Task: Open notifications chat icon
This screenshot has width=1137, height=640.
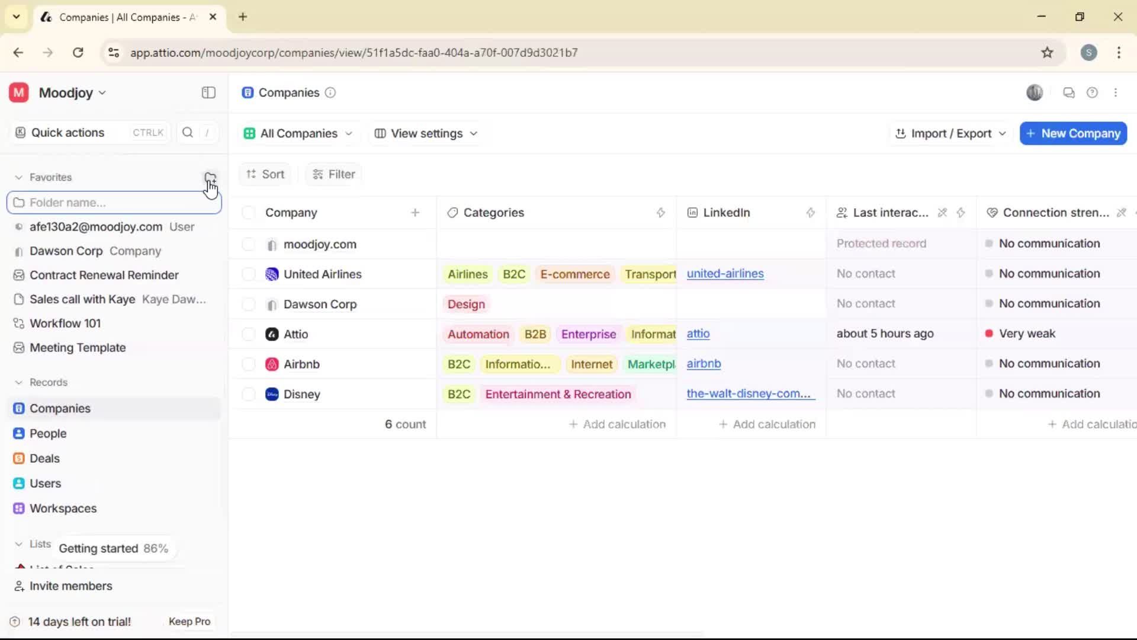Action: (1069, 92)
